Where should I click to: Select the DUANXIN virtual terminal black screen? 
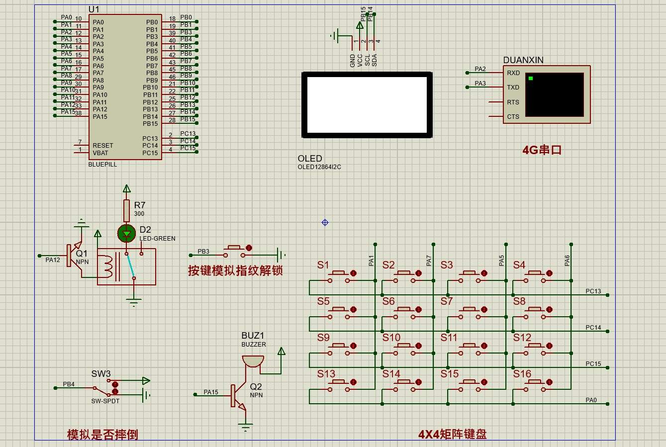(x=554, y=94)
